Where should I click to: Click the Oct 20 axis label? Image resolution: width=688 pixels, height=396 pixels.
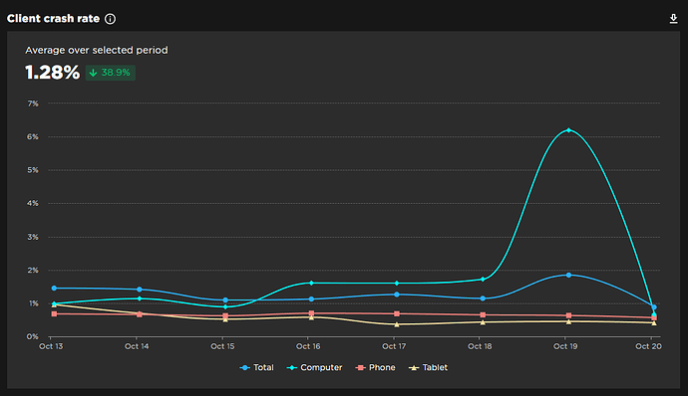pyautogui.click(x=648, y=346)
